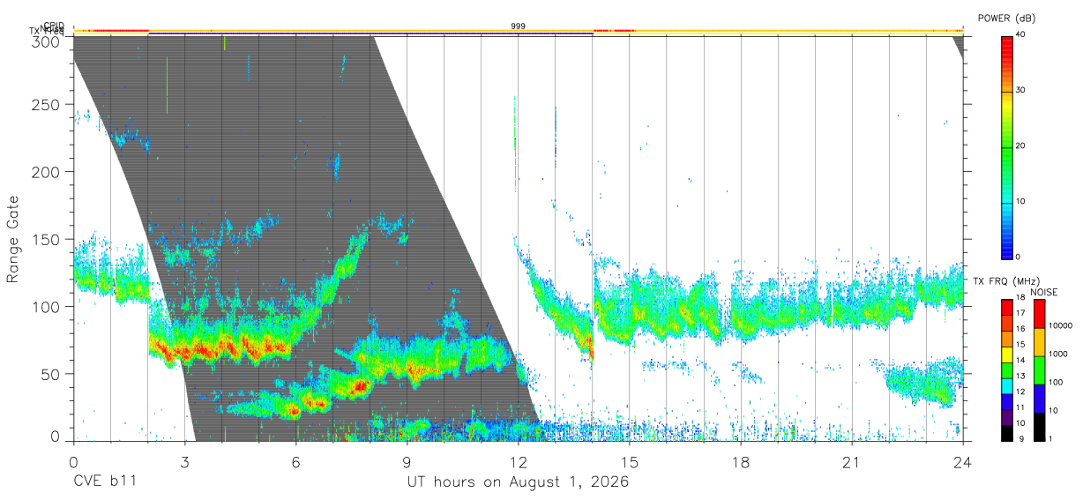
Task: Click the 150 tick on Range Gate axis
Action: tap(47, 239)
